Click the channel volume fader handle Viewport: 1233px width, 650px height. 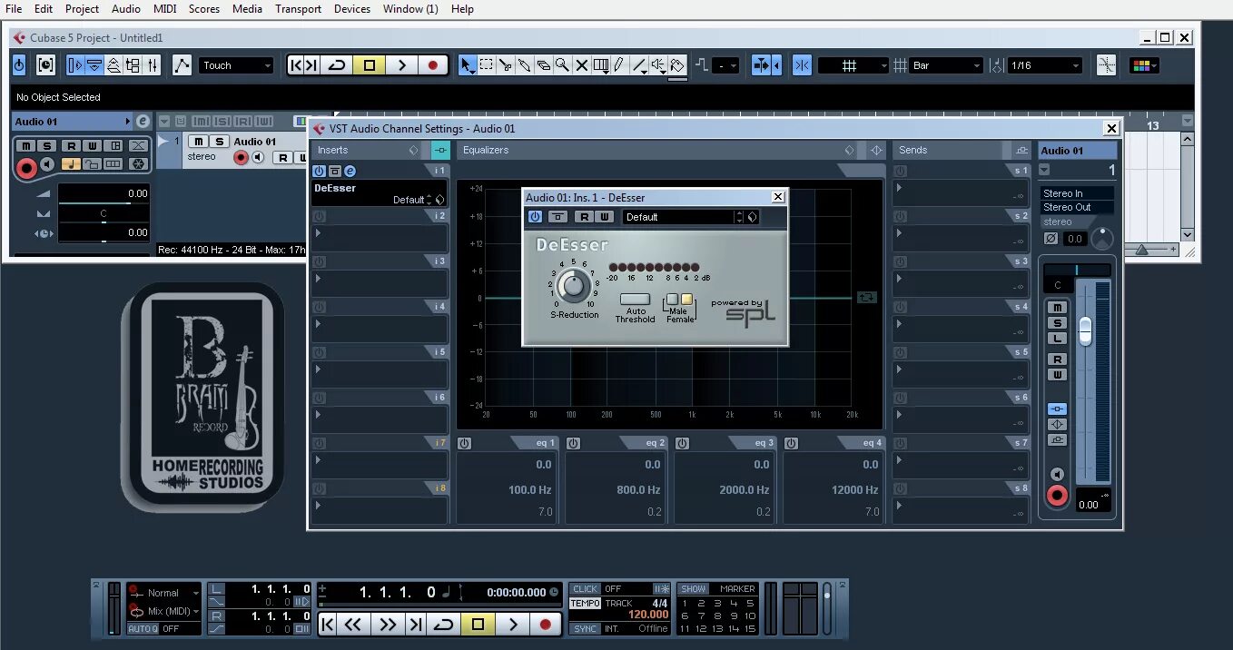tap(1085, 331)
